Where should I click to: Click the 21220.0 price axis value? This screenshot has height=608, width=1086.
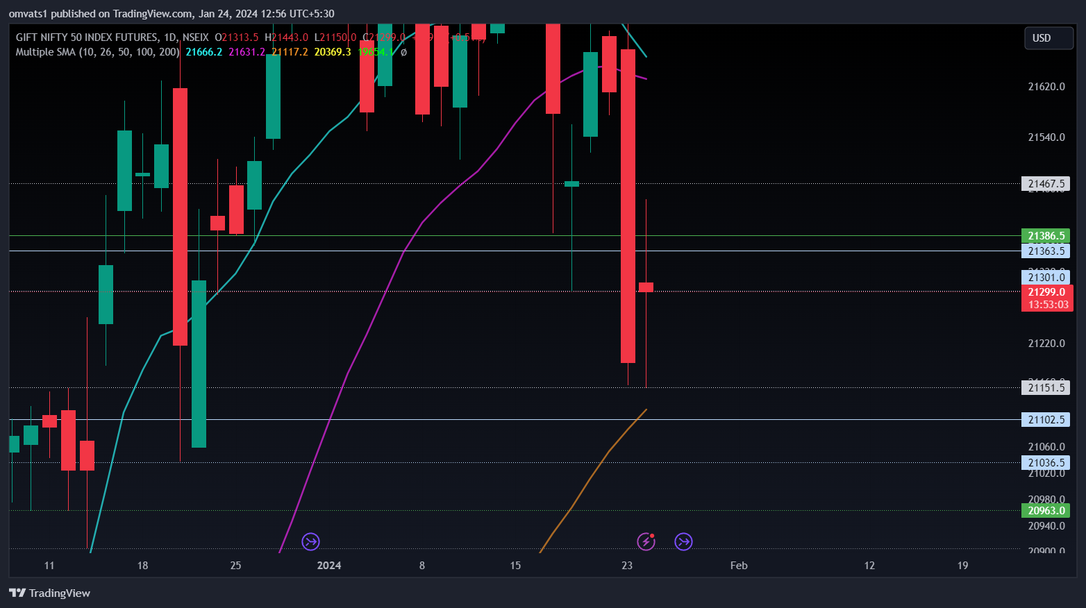(1046, 344)
